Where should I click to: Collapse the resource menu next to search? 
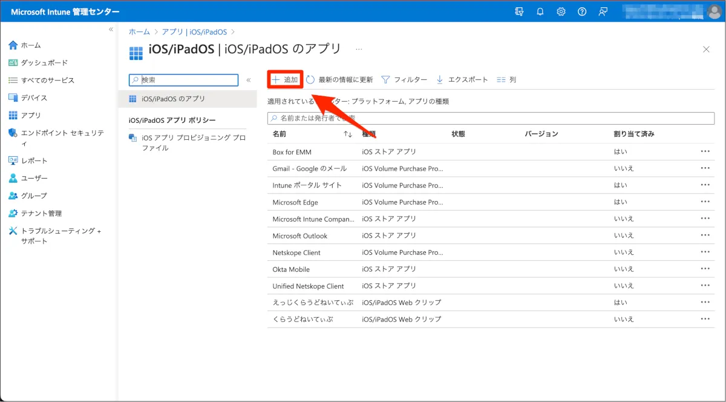point(248,80)
